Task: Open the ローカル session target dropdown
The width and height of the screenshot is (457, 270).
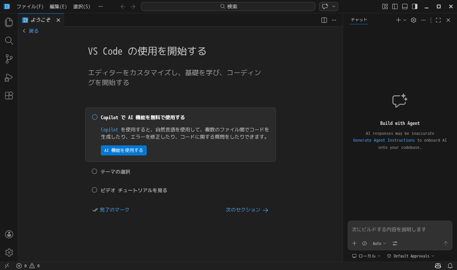Action: point(366,256)
